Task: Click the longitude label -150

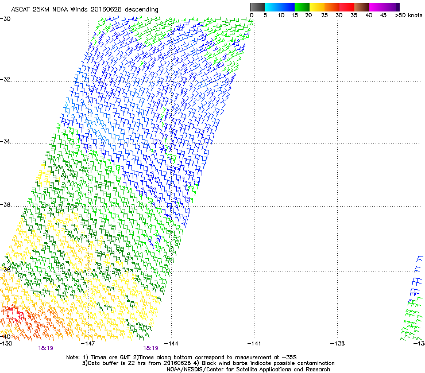Action: click(x=6, y=344)
